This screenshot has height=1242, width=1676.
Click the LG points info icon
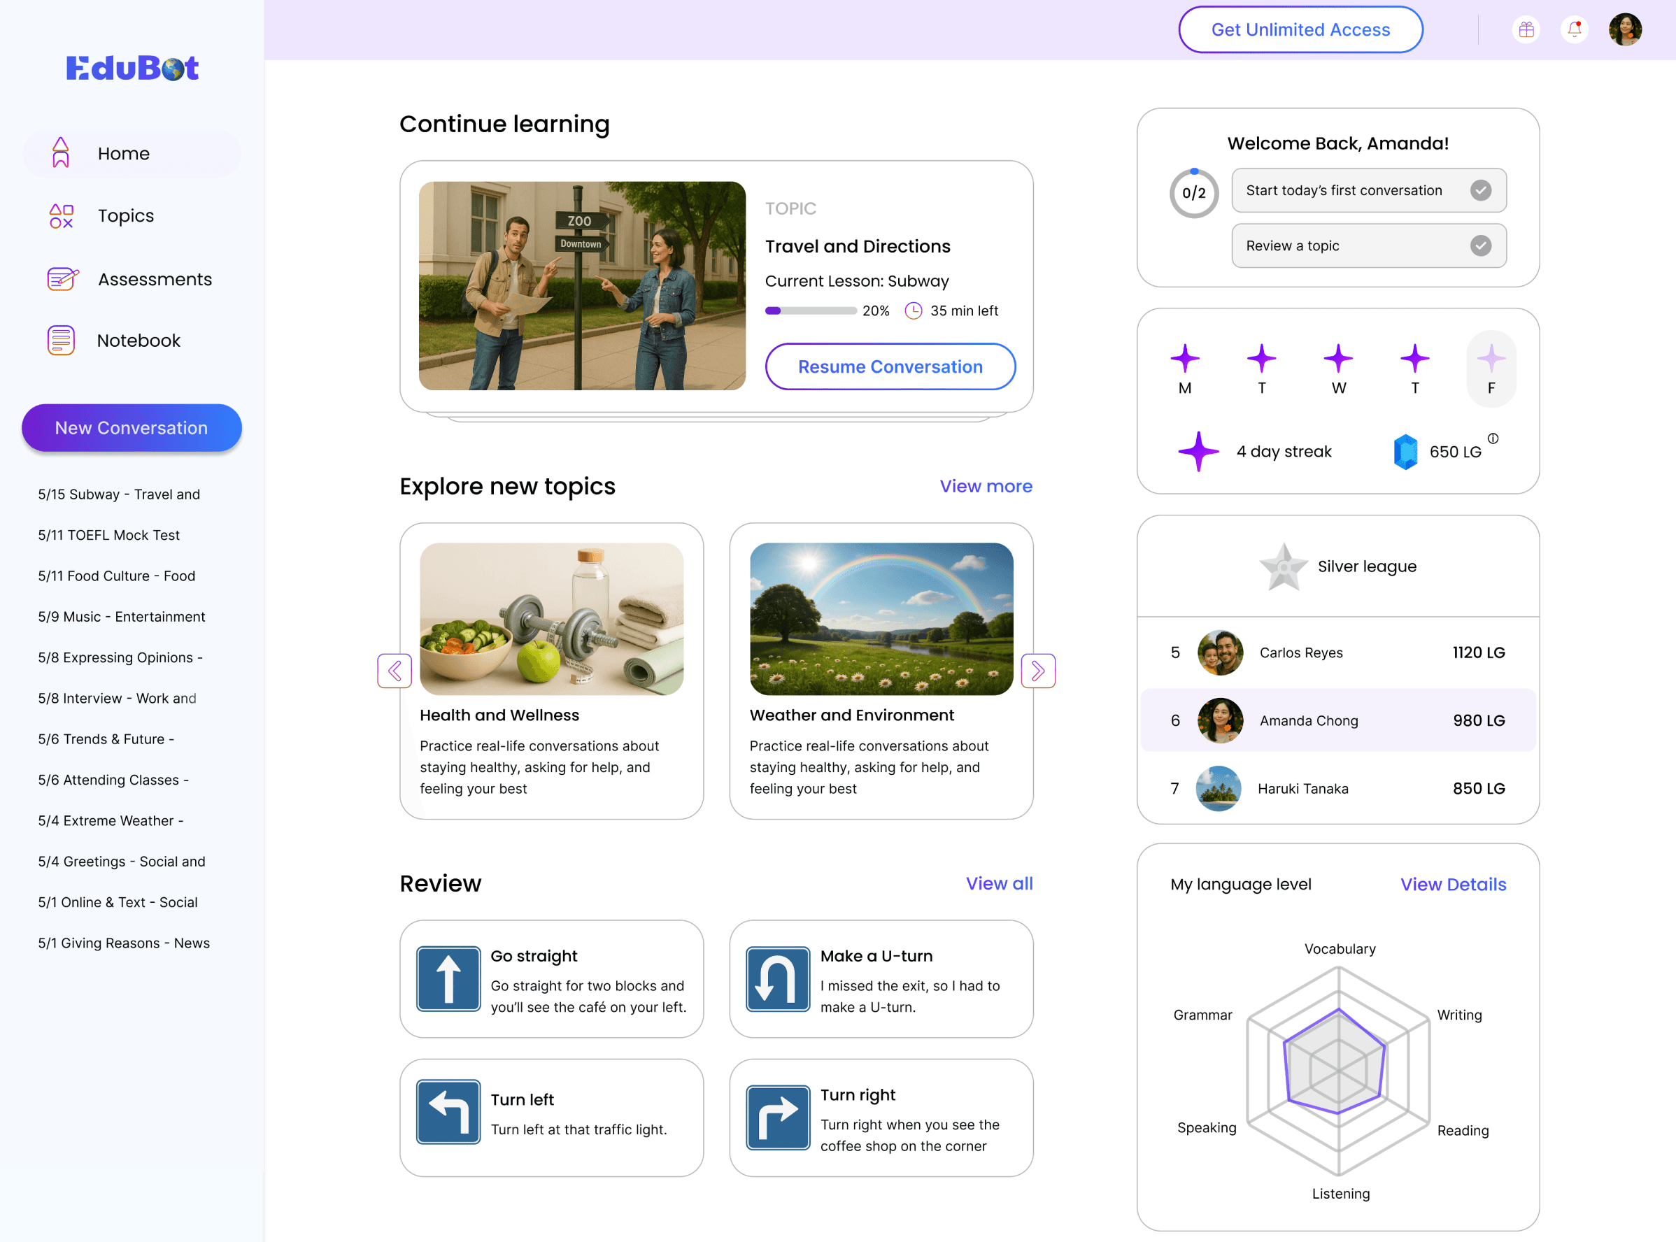click(x=1493, y=438)
